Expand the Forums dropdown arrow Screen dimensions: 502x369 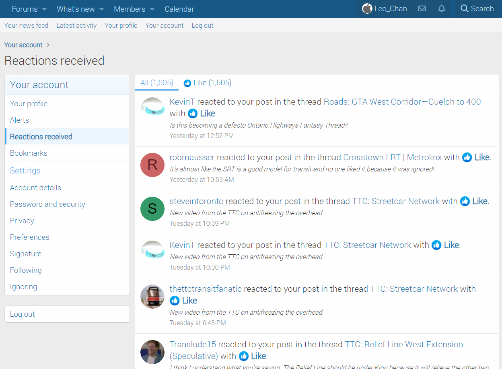tap(44, 9)
